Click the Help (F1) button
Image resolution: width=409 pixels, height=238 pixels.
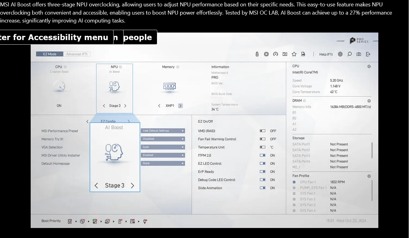(326, 54)
